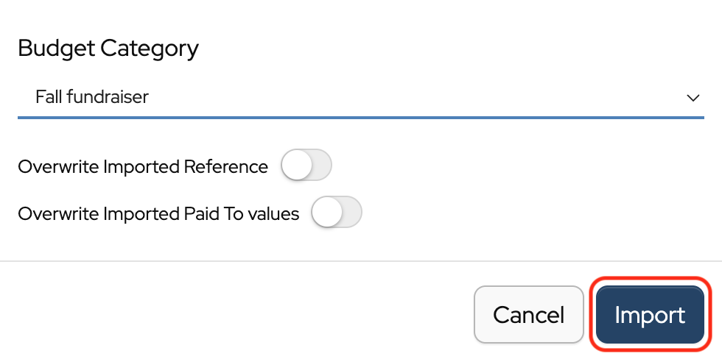Switch on the Paid To values toggle knob
Screen dimensions: 722x359
pos(327,213)
